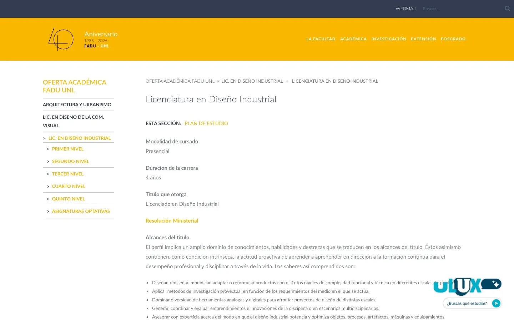514x321 pixels.
Task: Open the Resolución Ministerial link
Action: 172,221
